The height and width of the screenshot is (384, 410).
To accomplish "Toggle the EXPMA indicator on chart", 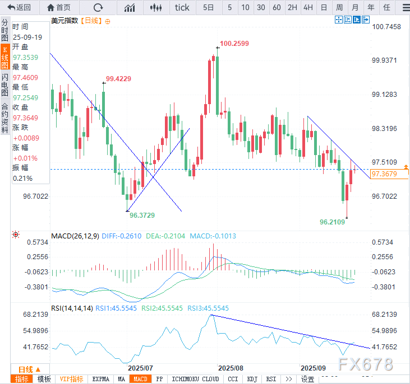I will pos(101,379).
